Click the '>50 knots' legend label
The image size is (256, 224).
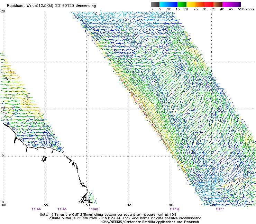coord(246,9)
